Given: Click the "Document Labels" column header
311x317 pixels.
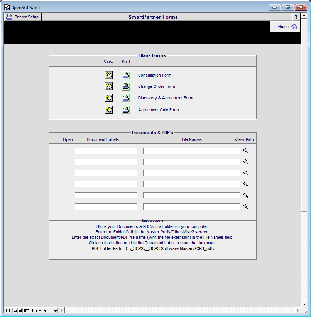Looking at the screenshot, I should 103,139.
